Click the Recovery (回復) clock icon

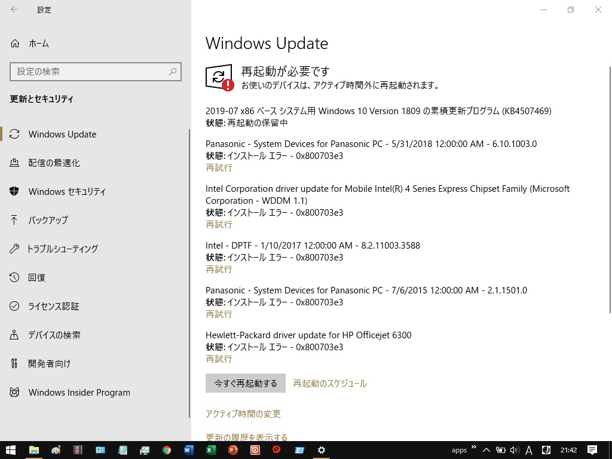click(14, 277)
